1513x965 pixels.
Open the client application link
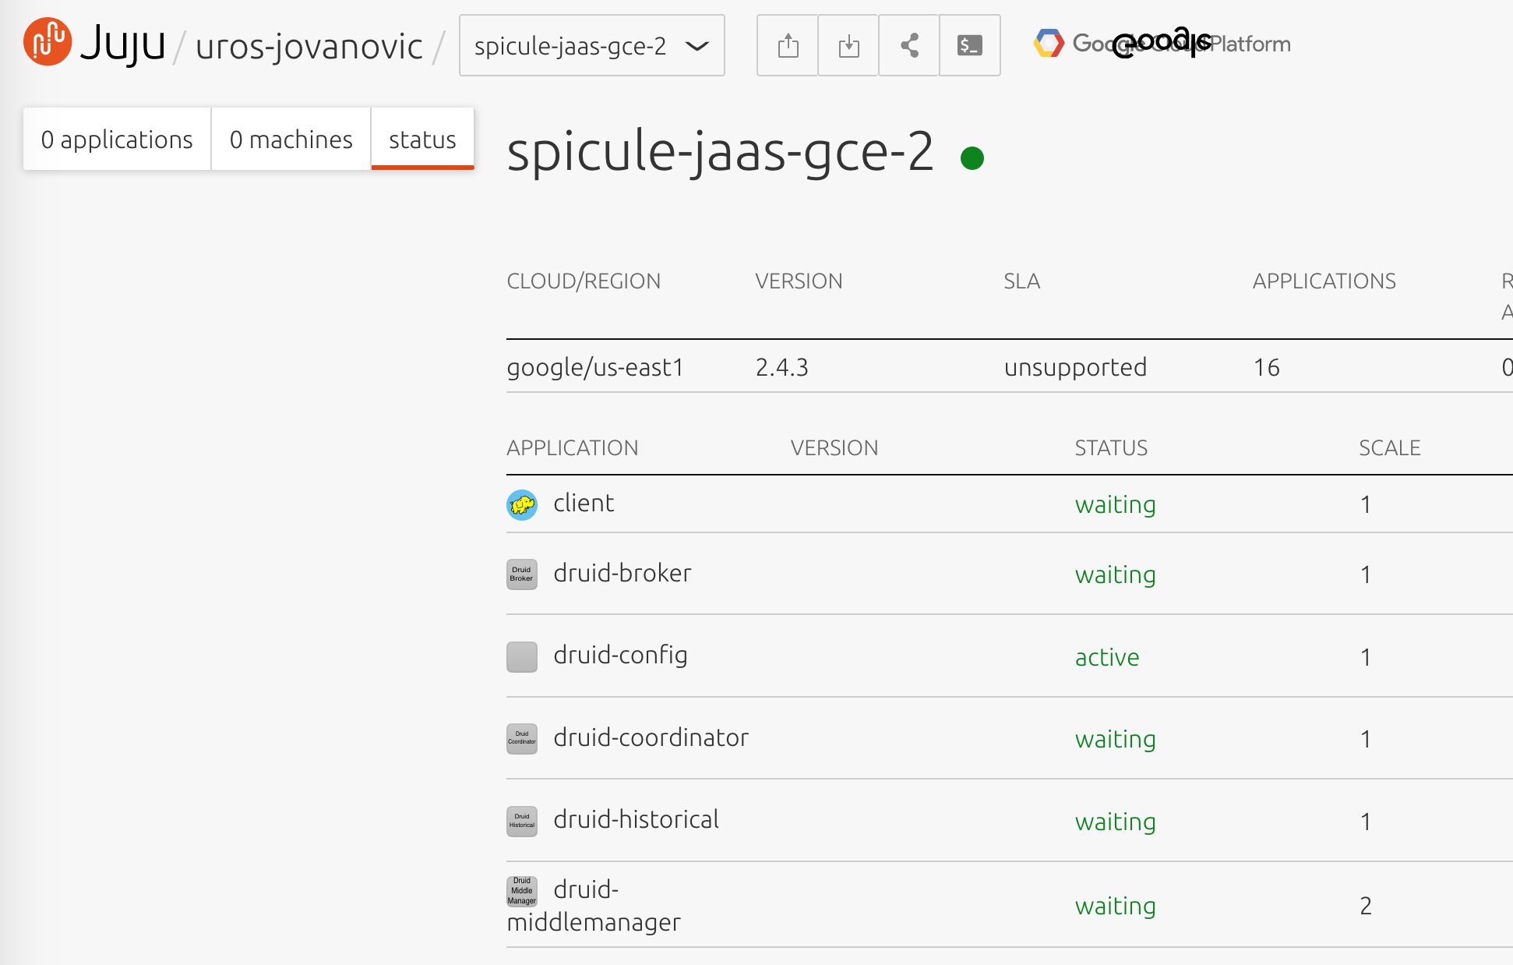[584, 503]
